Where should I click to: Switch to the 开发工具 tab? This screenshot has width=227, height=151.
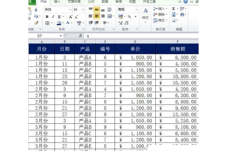[149, 2]
